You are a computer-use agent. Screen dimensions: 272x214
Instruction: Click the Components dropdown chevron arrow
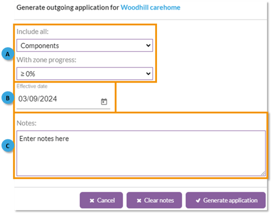click(x=148, y=45)
